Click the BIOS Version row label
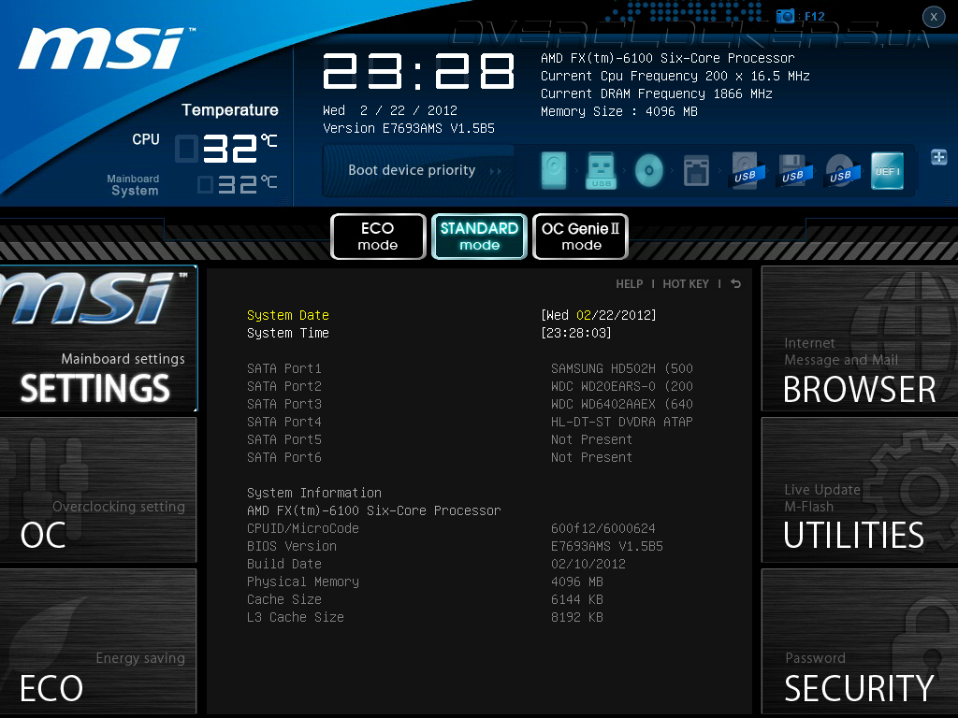Screen dimensions: 958x718 [292, 546]
